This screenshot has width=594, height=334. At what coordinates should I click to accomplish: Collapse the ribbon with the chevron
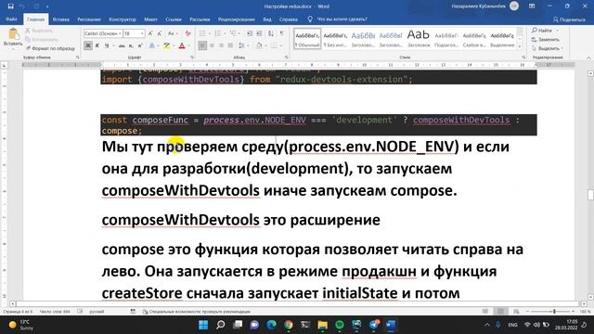[588, 58]
